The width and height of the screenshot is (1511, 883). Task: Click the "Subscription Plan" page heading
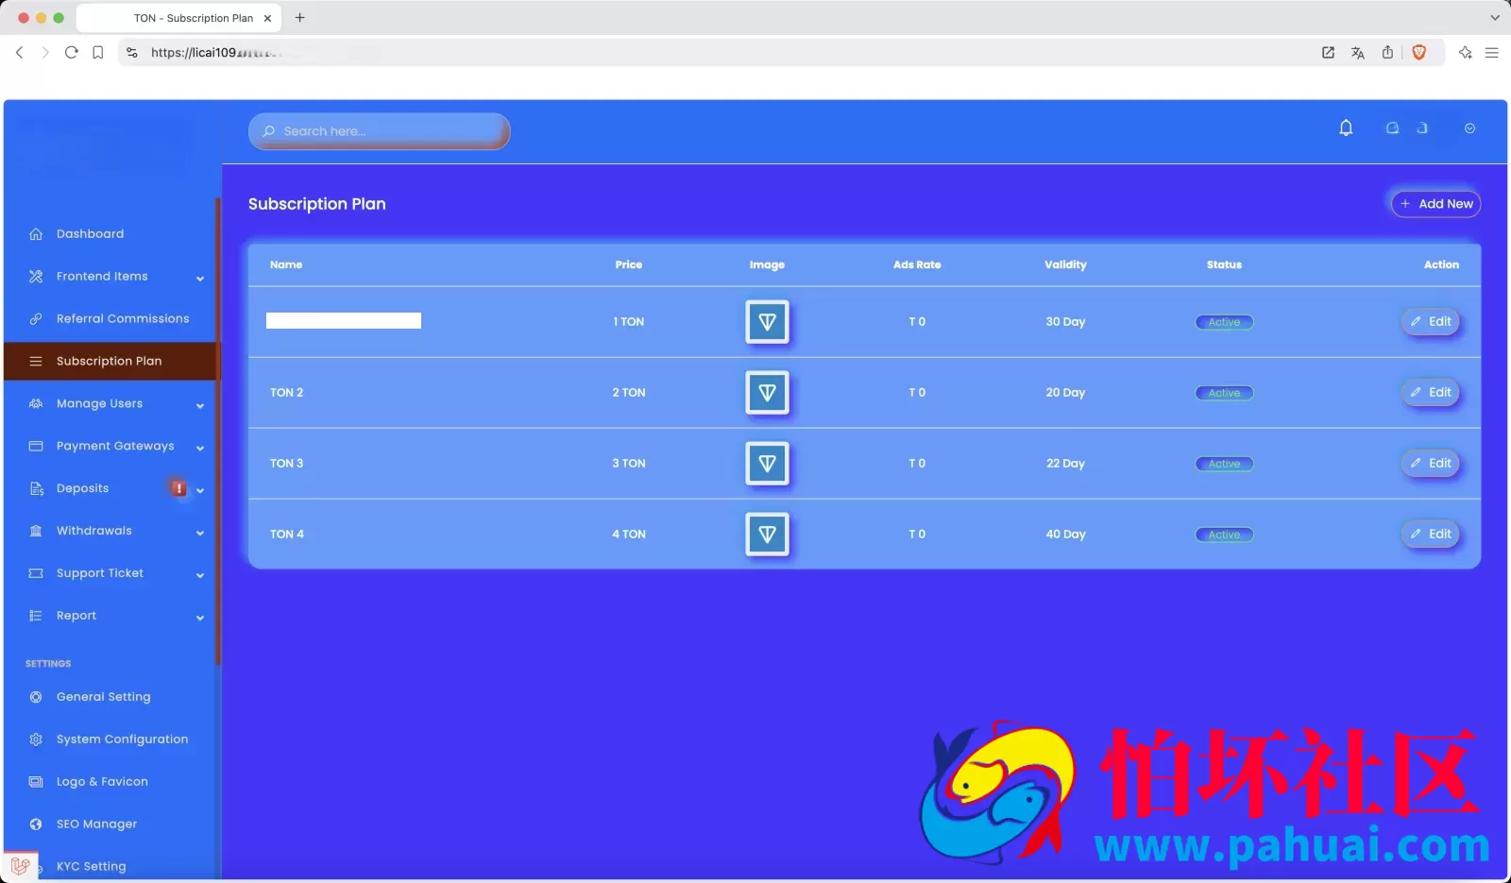coord(317,204)
